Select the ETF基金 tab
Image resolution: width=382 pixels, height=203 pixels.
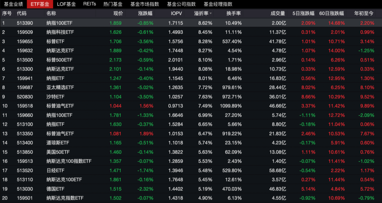point(40,4)
